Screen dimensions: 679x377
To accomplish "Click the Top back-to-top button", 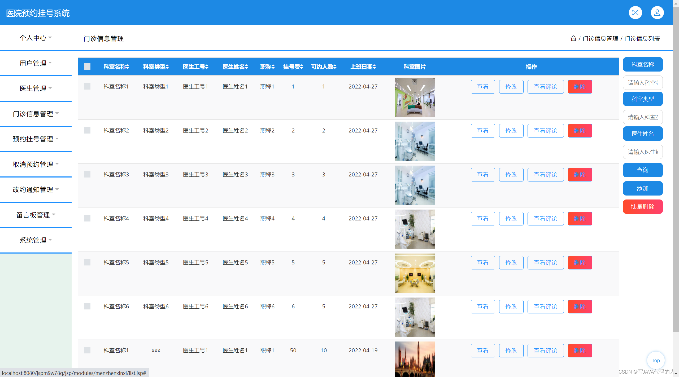I will coord(656,360).
